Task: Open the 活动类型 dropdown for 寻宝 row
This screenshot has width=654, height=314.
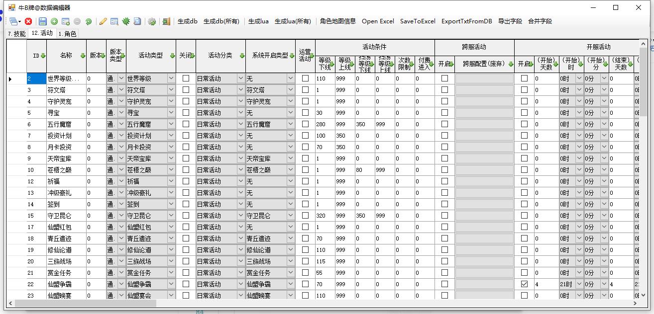Action: tap(171, 112)
